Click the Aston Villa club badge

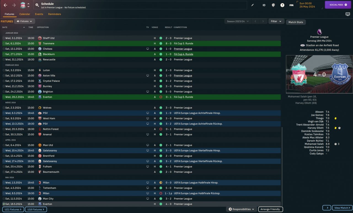(40, 76)
